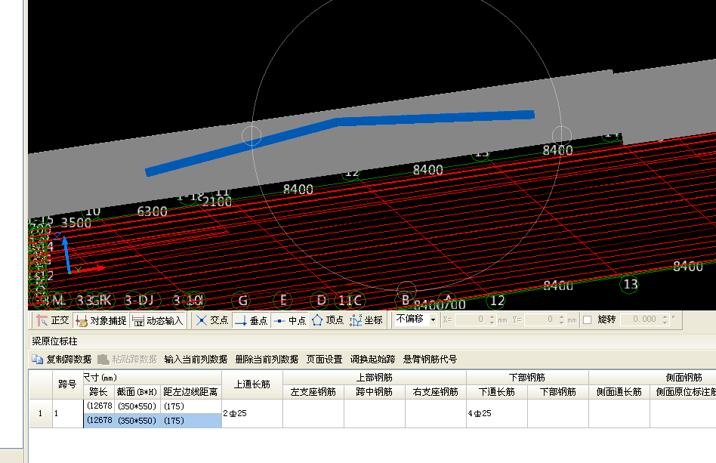
Task: Select row 1 header in span table
Action: click(41, 414)
